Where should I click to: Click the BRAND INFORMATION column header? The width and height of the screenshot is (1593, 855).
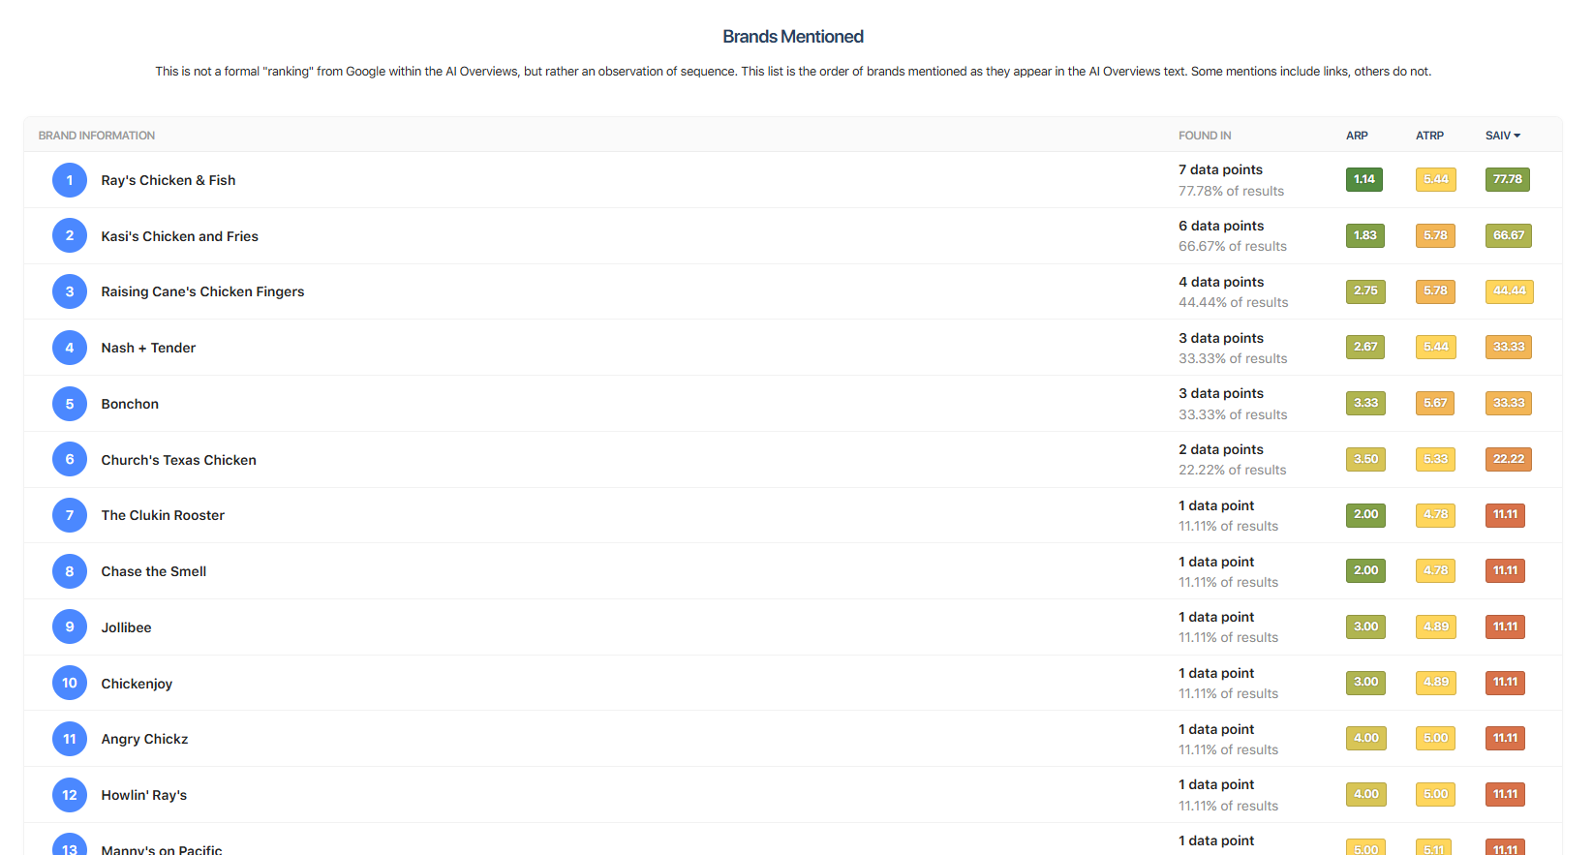[x=97, y=136]
